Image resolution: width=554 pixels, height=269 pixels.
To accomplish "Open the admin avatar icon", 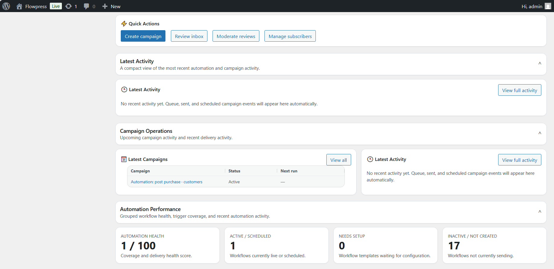I will [x=548, y=6].
